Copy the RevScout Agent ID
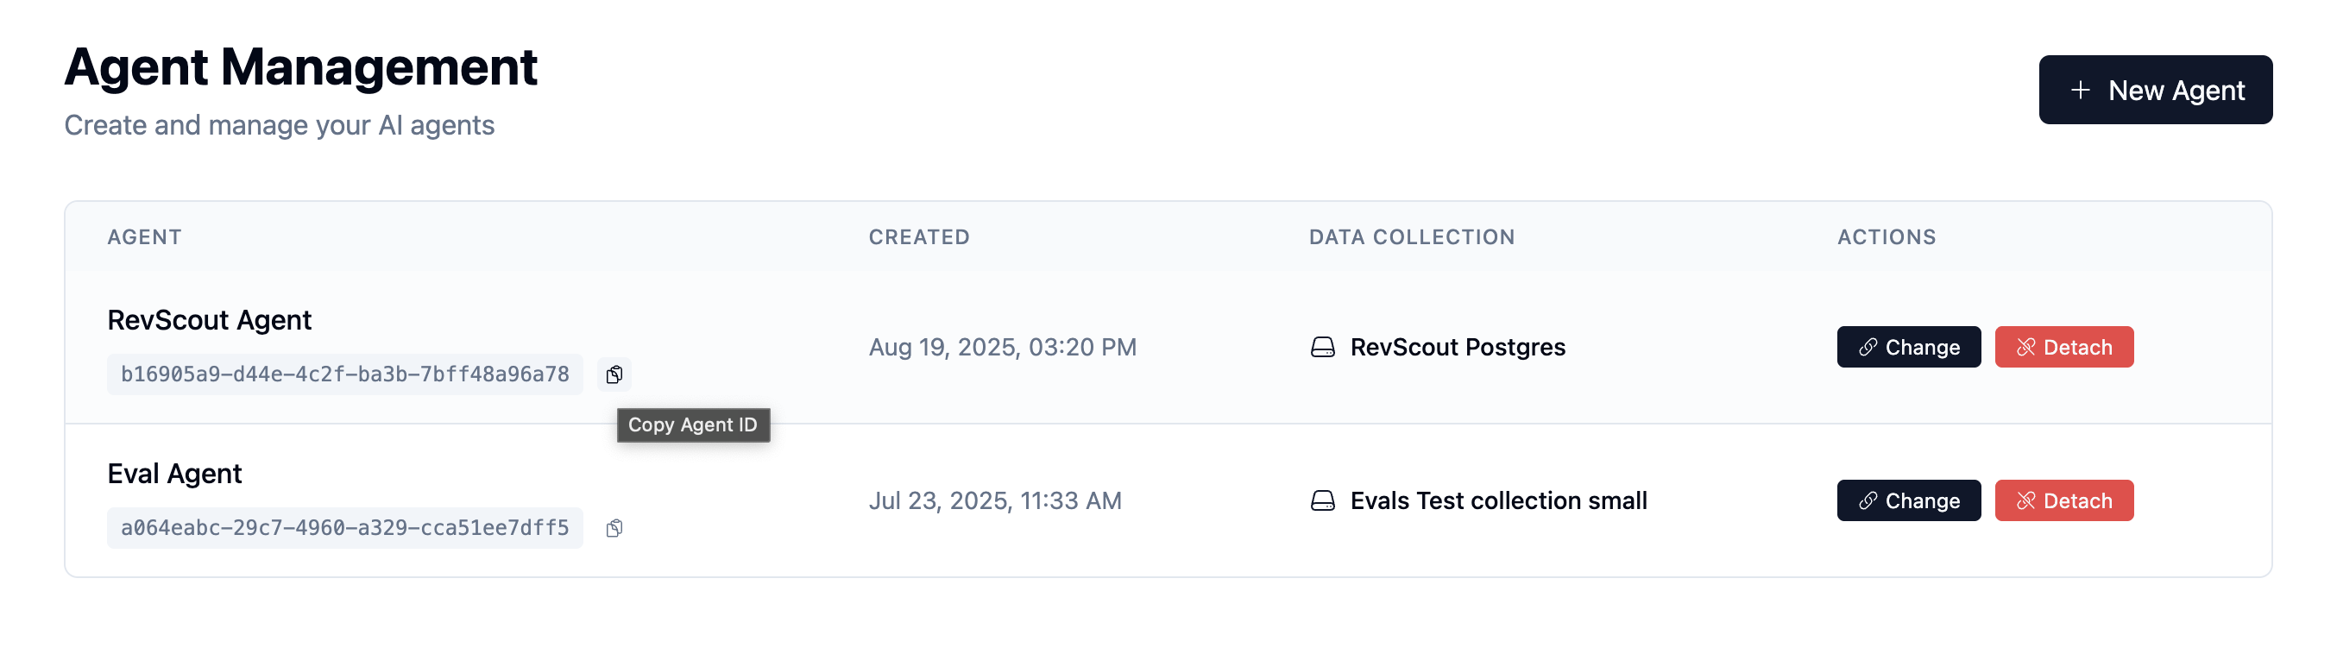This screenshot has height=654, width=2337. click(614, 374)
